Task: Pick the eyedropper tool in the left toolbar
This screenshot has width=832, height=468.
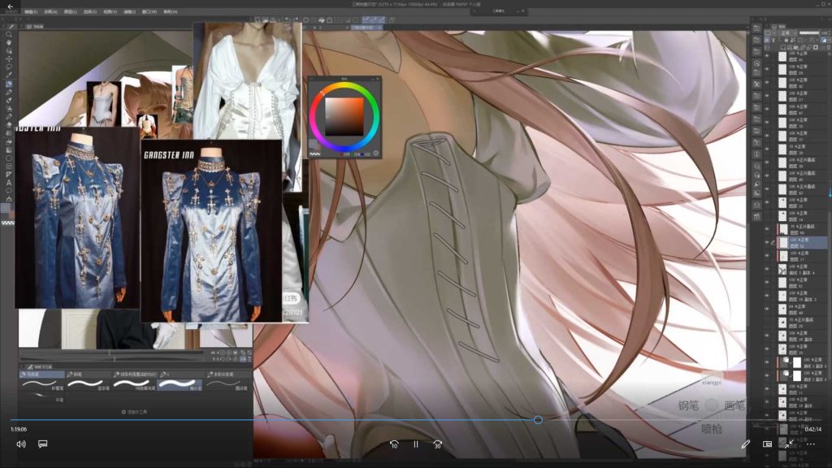Action: click(9, 75)
